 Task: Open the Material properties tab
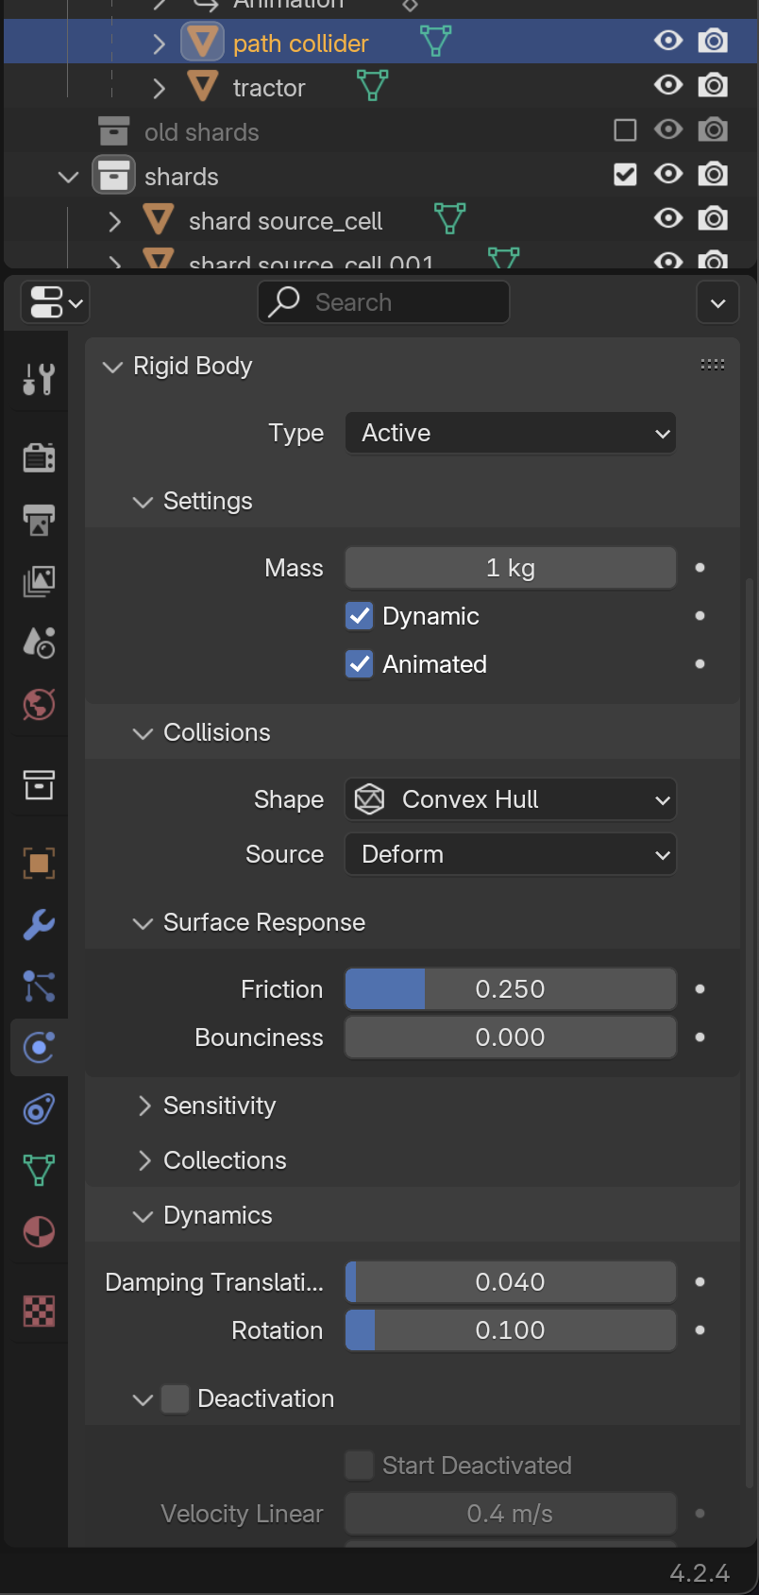click(x=39, y=1231)
